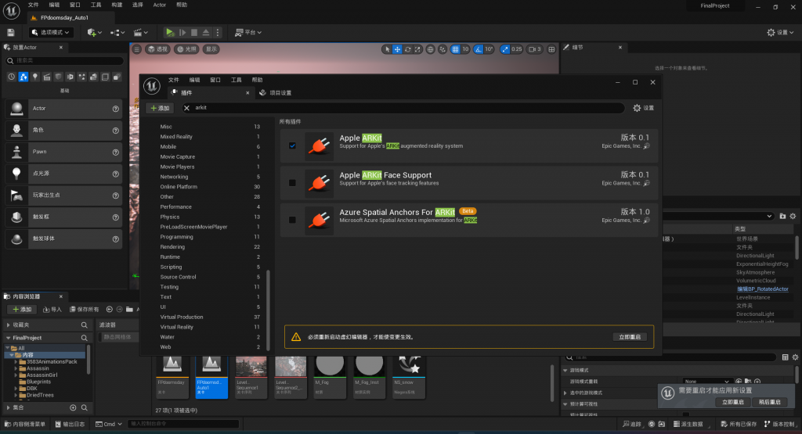This screenshot has height=434, width=802.
Task: Open the File menu in Plugins window
Action: pyautogui.click(x=174, y=81)
